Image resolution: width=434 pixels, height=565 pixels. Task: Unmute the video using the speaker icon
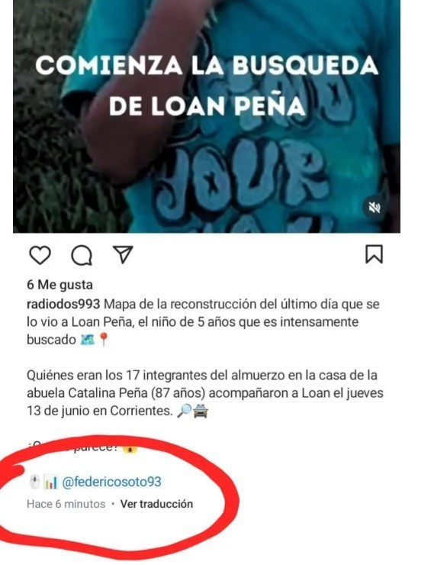[x=375, y=208]
